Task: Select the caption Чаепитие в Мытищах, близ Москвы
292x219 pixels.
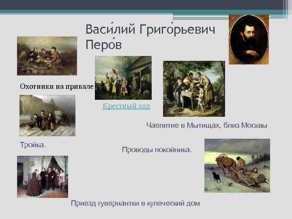Action: click(207, 125)
